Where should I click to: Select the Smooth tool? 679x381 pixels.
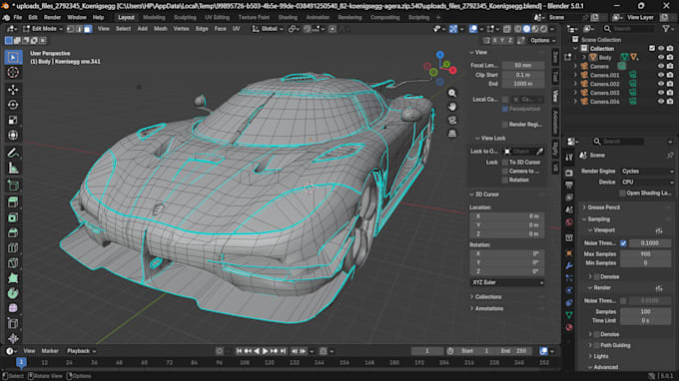(13, 308)
